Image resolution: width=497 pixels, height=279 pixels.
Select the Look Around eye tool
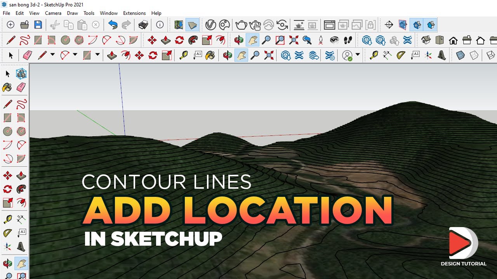[334, 40]
